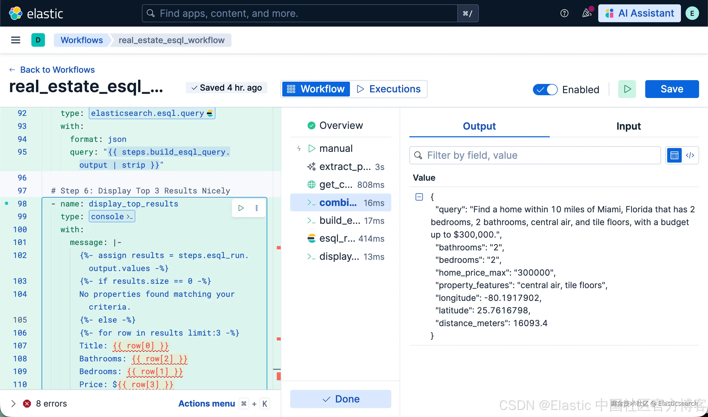
Task: Collapse the JSON output object
Action: click(x=419, y=197)
